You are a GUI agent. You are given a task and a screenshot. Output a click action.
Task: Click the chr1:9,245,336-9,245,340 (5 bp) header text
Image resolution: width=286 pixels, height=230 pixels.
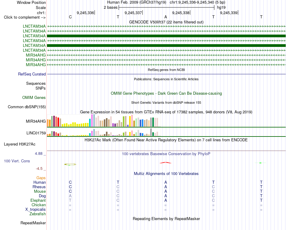pos(197,2)
